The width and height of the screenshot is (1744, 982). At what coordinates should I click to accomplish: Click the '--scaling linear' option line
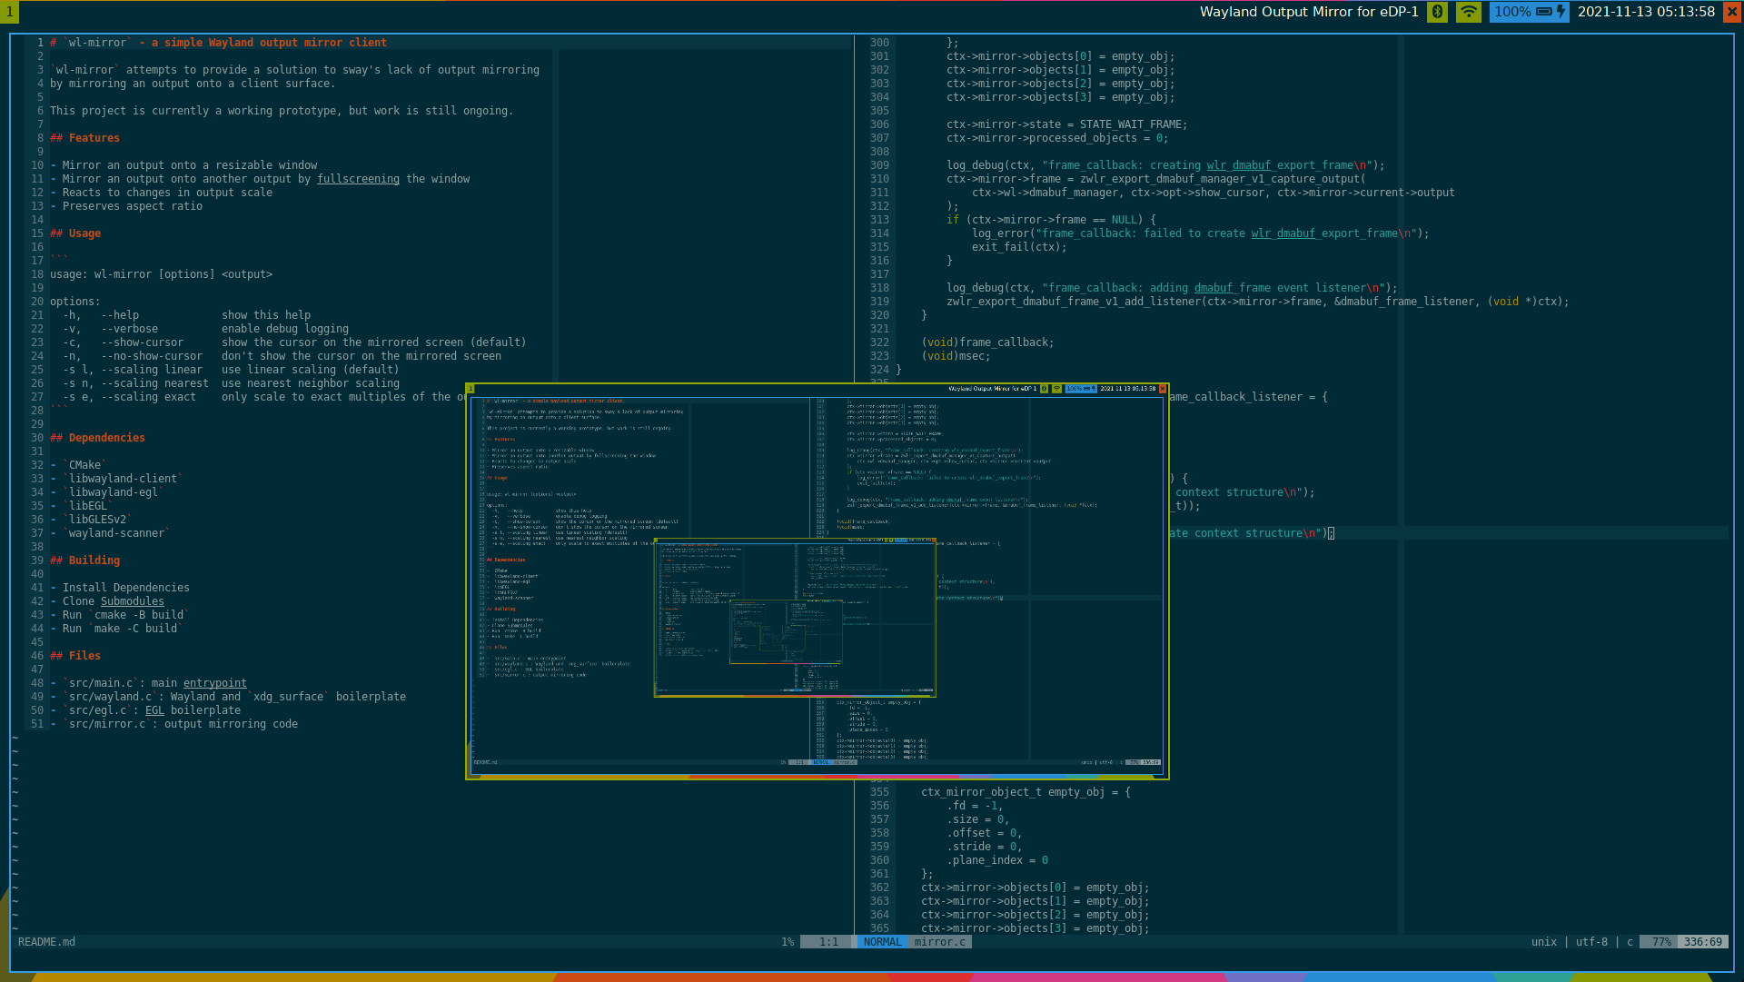(x=231, y=370)
